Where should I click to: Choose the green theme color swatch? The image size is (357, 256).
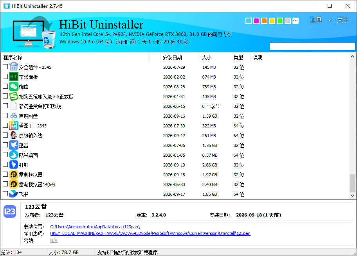(x=280, y=21)
